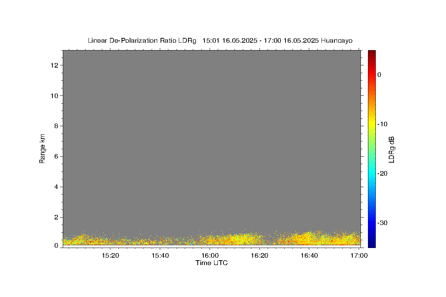The height and width of the screenshot is (297, 446).
Task: Click the 'Time UTC' x-axis label
Action: coord(211,263)
